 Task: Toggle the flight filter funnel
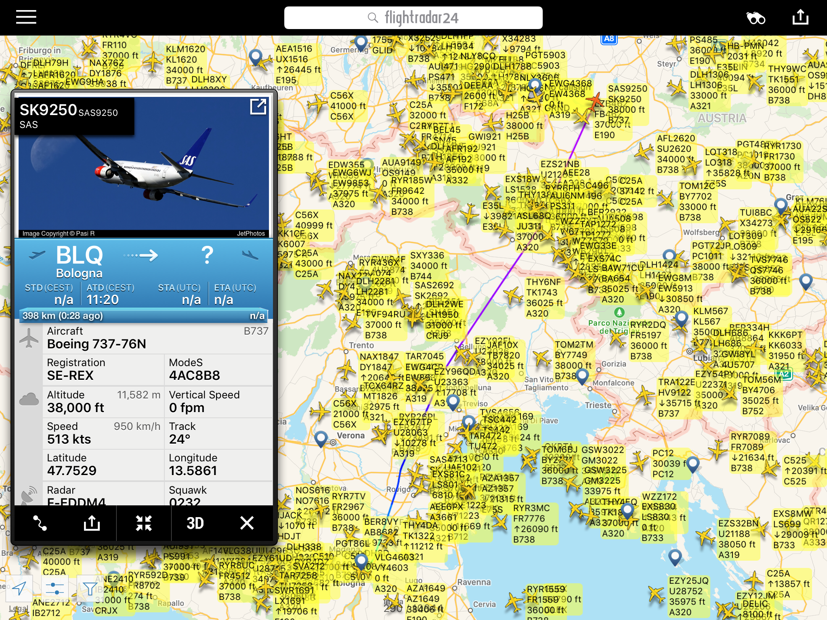click(x=89, y=589)
